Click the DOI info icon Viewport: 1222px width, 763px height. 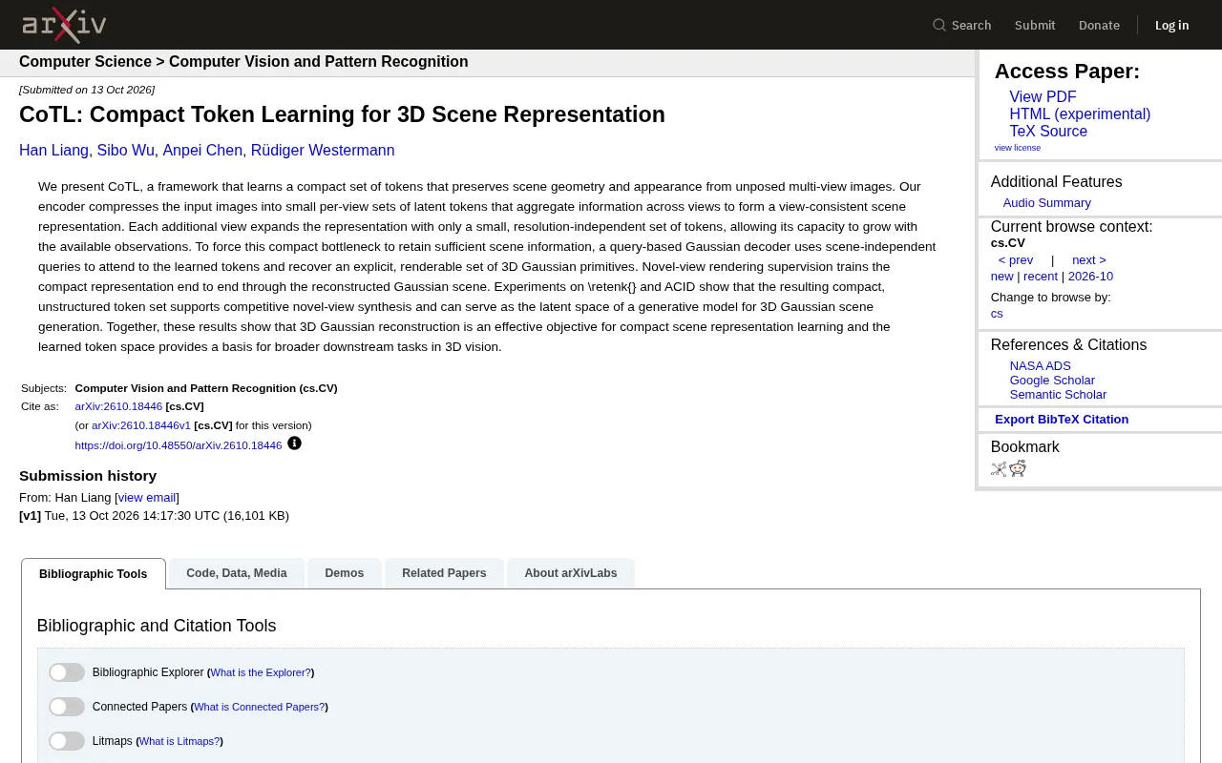[x=294, y=443]
